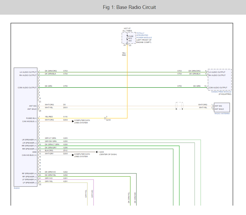Click the radio antenna component box
The image size is (246, 215).
(222, 107)
